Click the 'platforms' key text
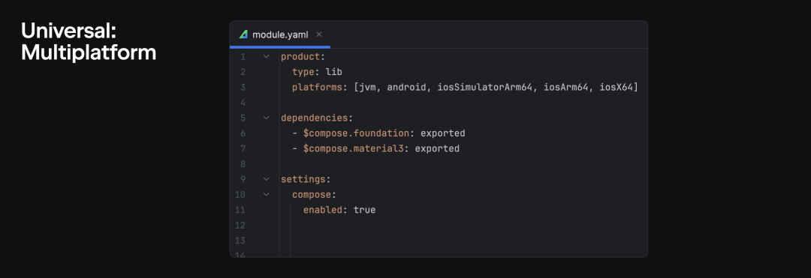The image size is (811, 278). 317,88
